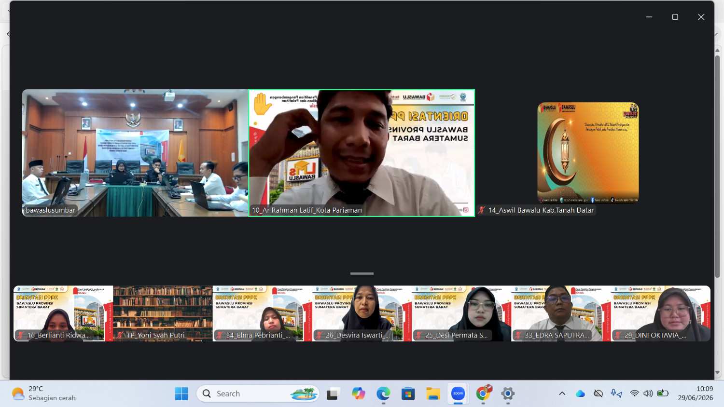
Task: Click the gallery strip divider handle
Action: tap(362, 273)
